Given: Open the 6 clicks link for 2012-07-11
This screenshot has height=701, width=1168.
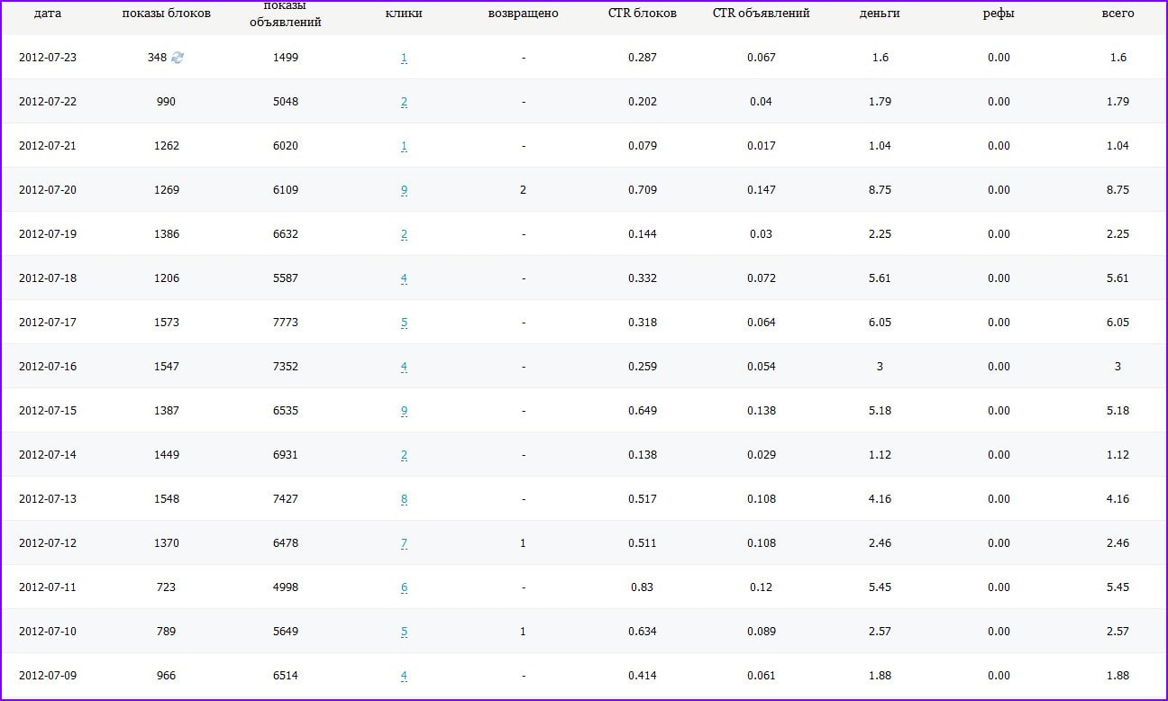Looking at the screenshot, I should [404, 587].
